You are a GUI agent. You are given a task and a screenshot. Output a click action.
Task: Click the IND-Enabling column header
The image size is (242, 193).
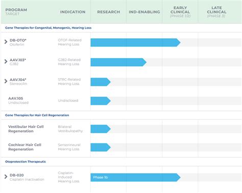pos(144,12)
